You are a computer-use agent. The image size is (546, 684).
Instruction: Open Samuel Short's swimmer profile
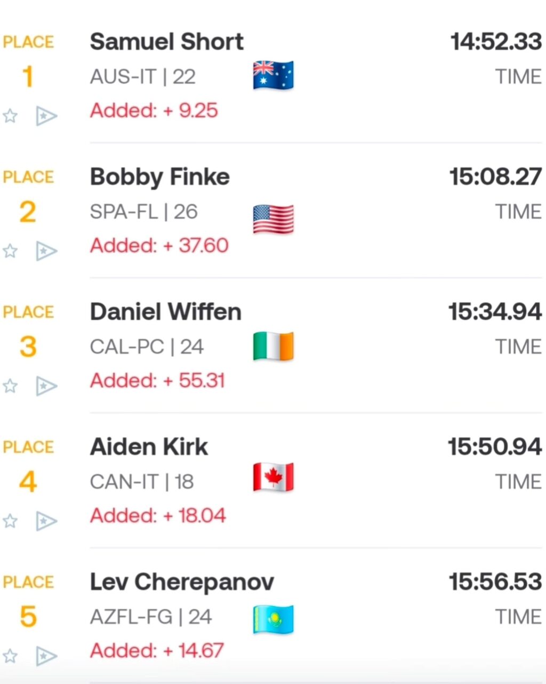point(166,42)
